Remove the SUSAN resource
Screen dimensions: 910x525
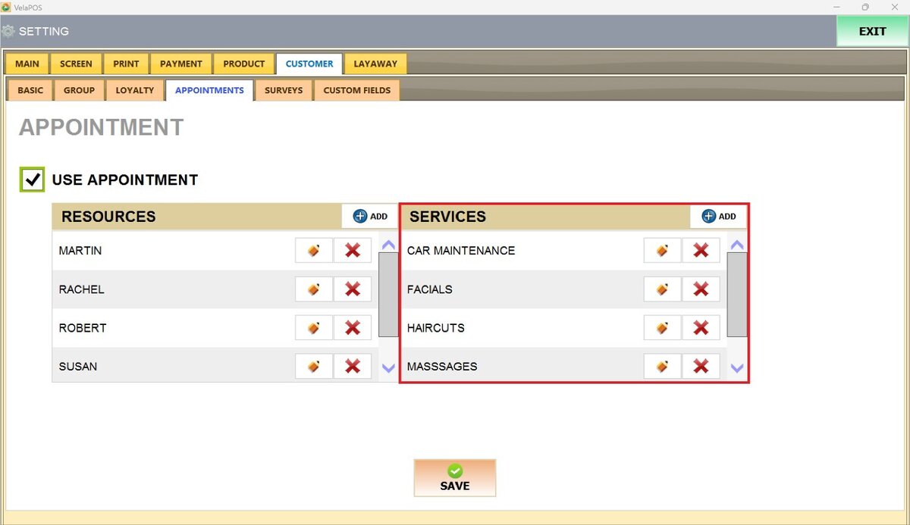click(x=353, y=367)
